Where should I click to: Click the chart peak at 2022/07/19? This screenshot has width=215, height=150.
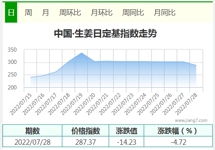(x=82, y=53)
